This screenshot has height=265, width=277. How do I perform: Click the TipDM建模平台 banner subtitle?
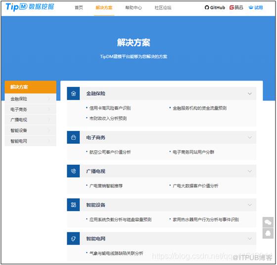(x=134, y=56)
